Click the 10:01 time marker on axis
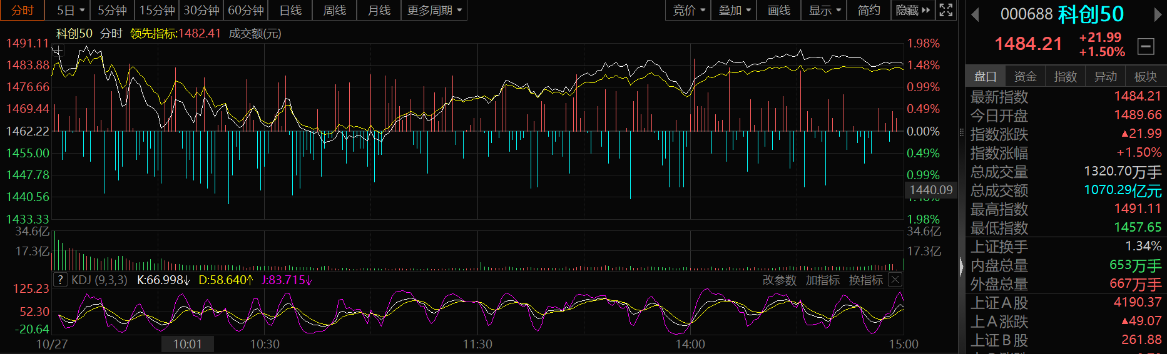Screen dimensions: 1167x354 (x=188, y=344)
